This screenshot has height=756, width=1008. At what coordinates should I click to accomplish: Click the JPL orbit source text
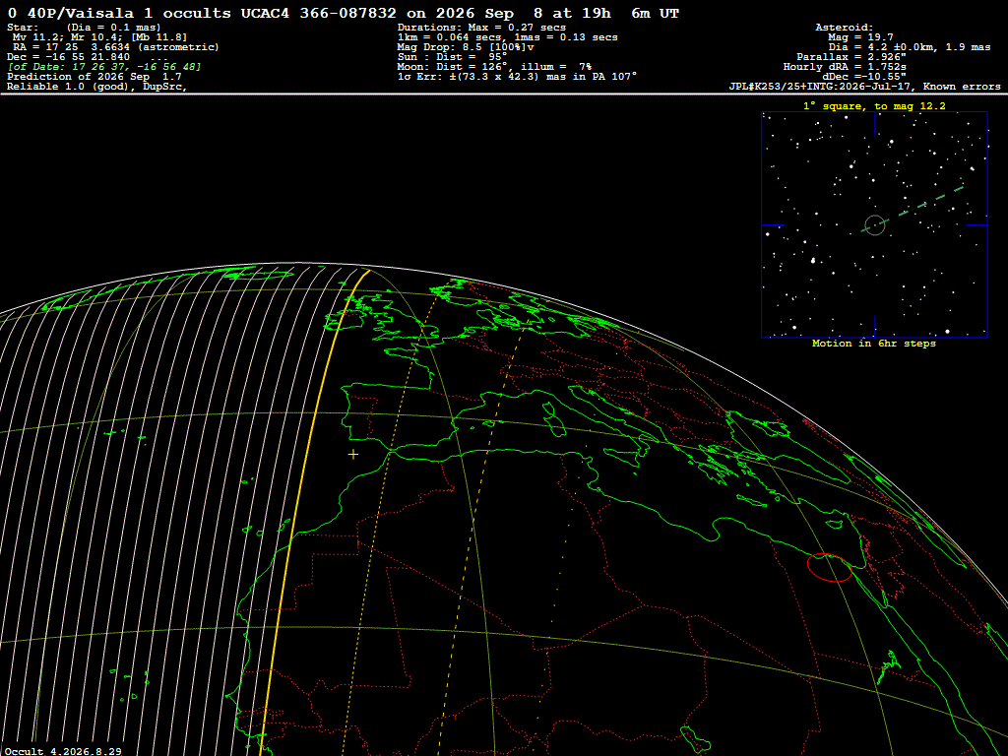(x=864, y=87)
